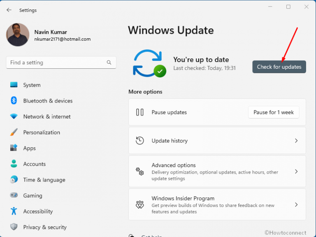Go to Privacy & security
The height and width of the screenshot is (237, 316).
45,227
